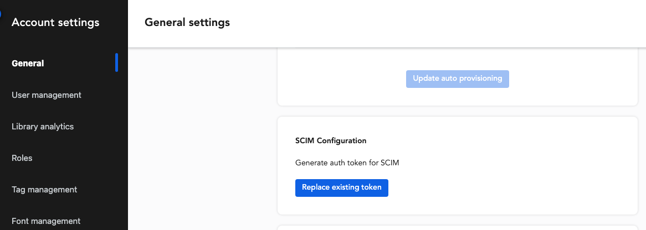Click the partial blue circle icon in the top-left corner
This screenshot has width=646, height=230.
click(x=1, y=15)
